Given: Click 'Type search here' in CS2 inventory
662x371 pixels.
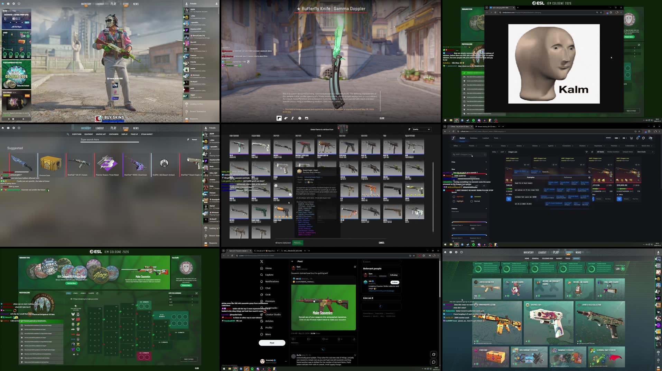Looking at the screenshot, I should pyautogui.click(x=110, y=140).
